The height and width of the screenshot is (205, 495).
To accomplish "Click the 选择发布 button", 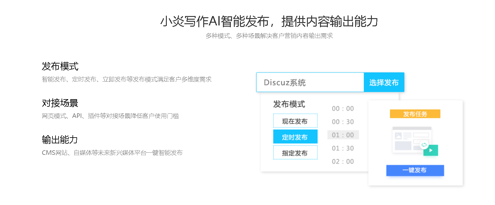I will click(x=384, y=82).
